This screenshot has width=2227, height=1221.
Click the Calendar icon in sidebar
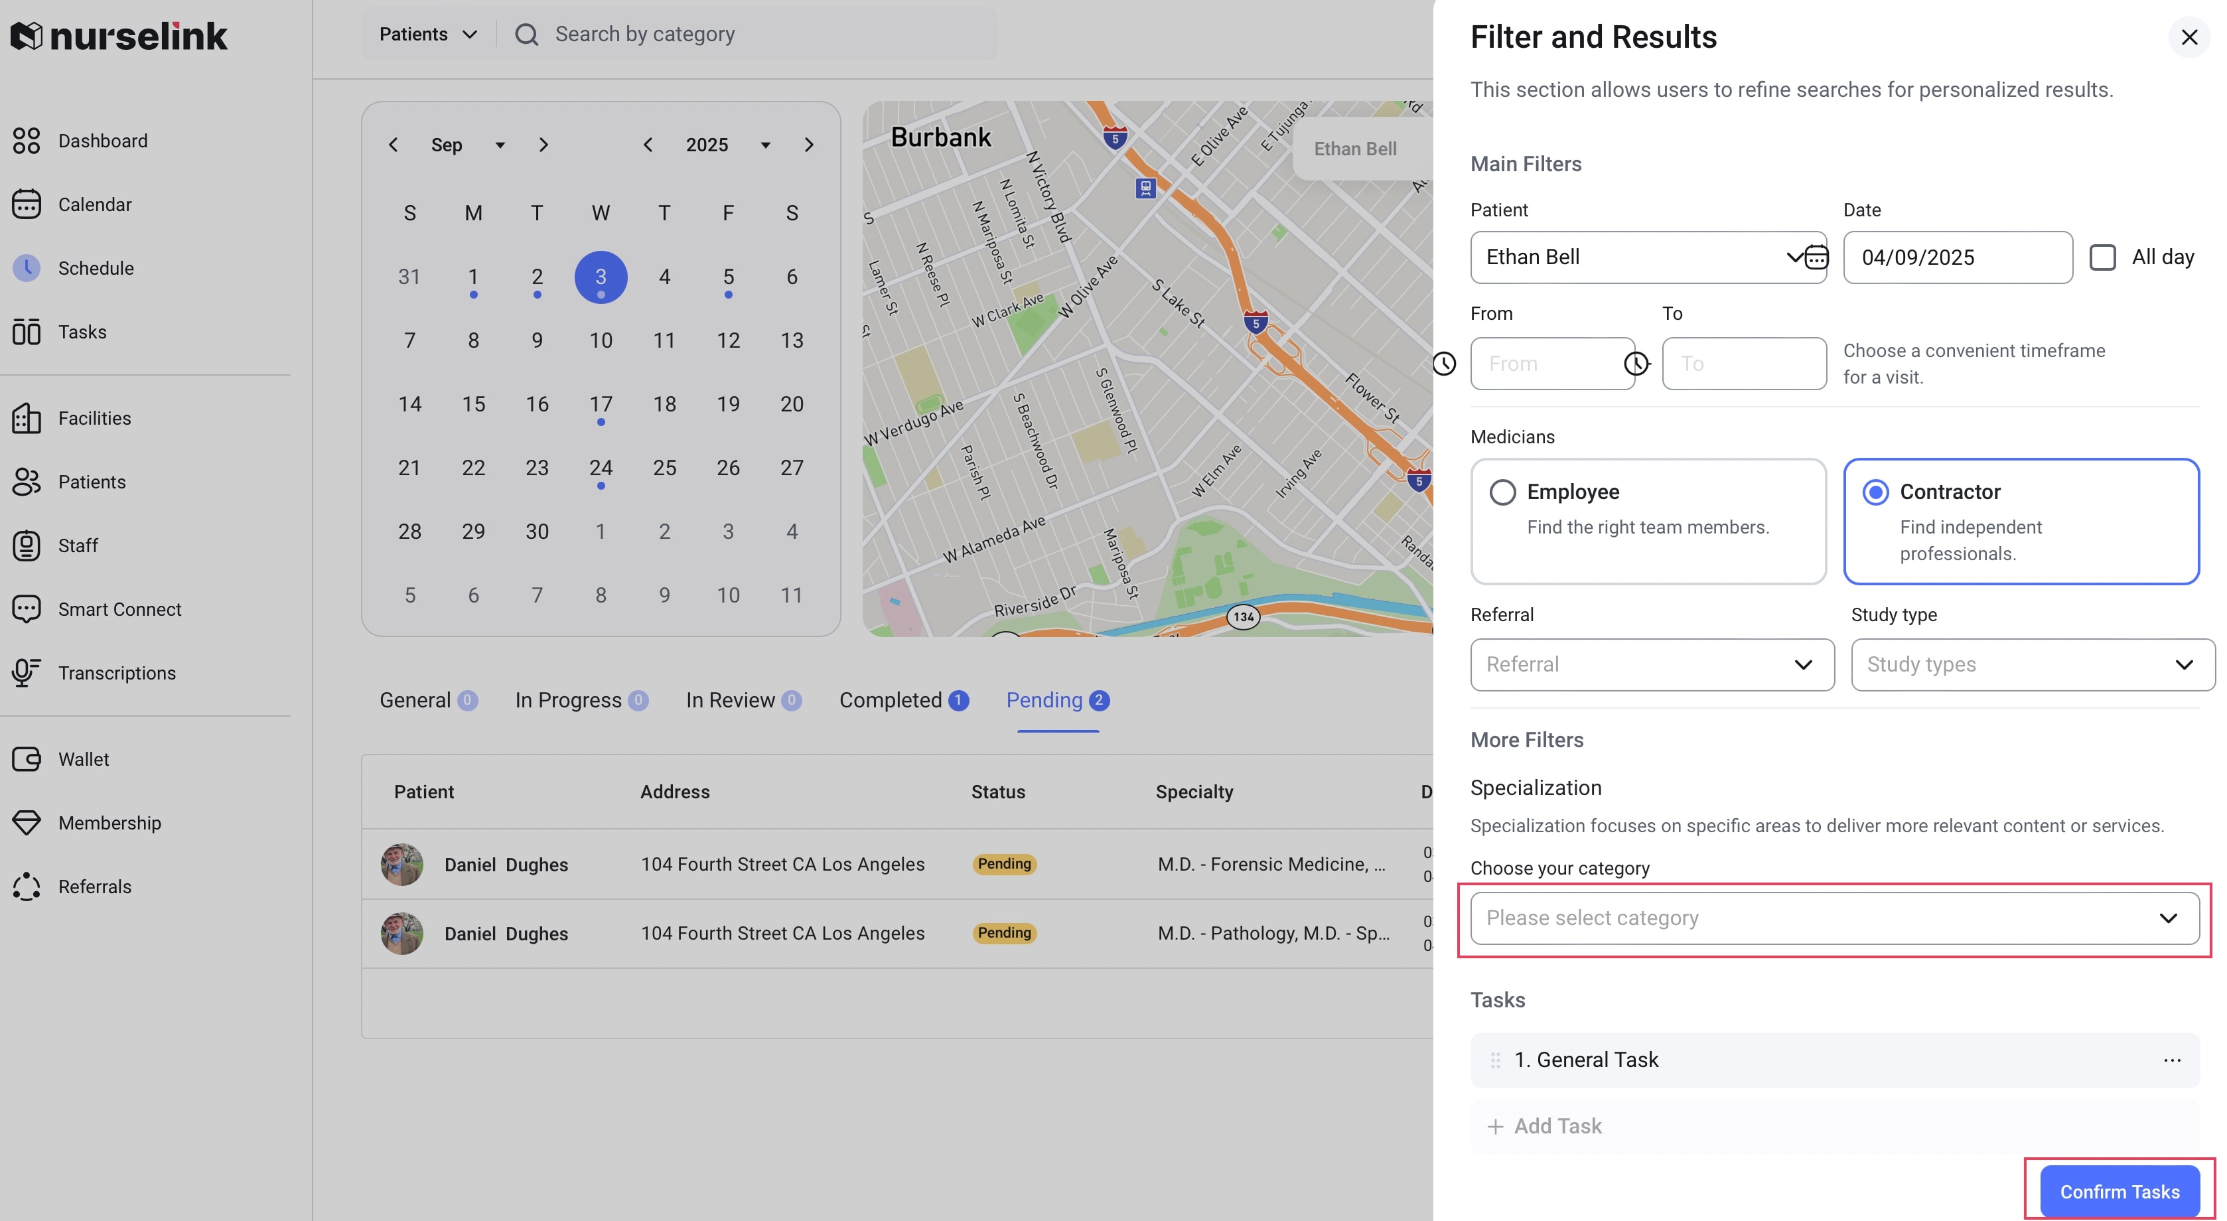point(26,204)
